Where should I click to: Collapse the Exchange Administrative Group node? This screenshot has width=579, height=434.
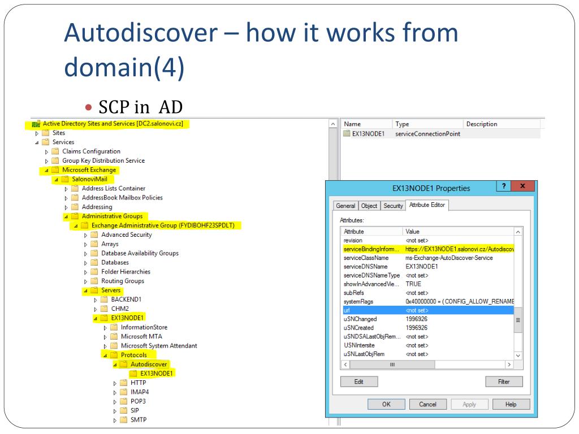click(x=76, y=226)
